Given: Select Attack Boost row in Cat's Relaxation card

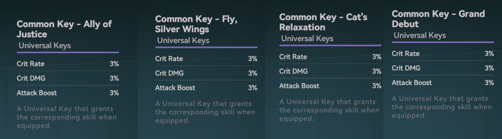Looking at the screenshot, I should tap(330, 86).
